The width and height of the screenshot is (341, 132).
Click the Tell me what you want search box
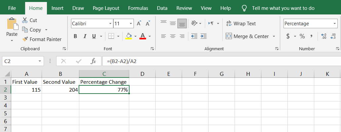click(x=283, y=8)
